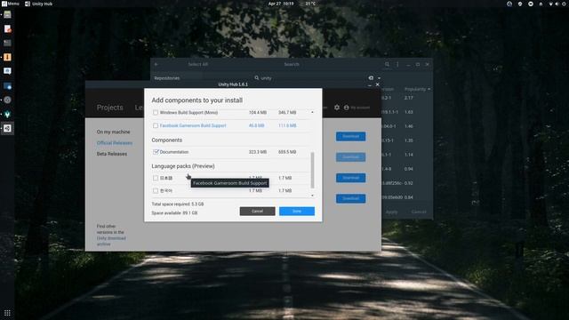Open the gray round icon in dock
The width and height of the screenshot is (569, 320).
[7, 100]
